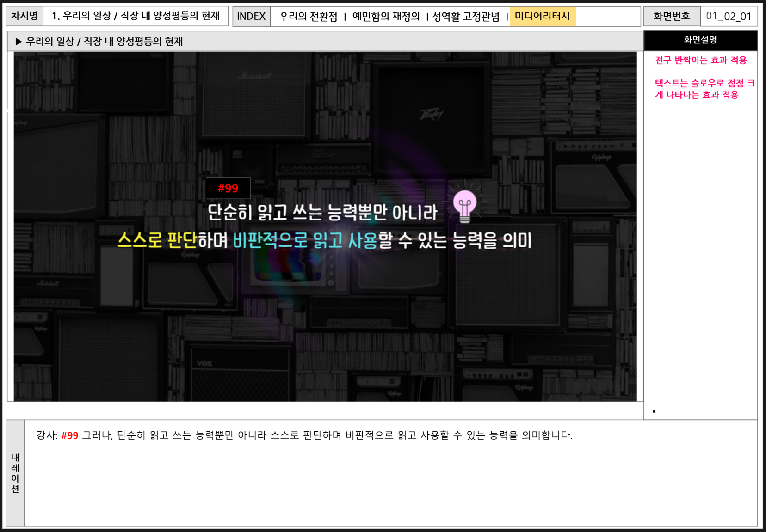The image size is (766, 532).
Task: Click the Gibson logo in background
Action: pos(323,154)
